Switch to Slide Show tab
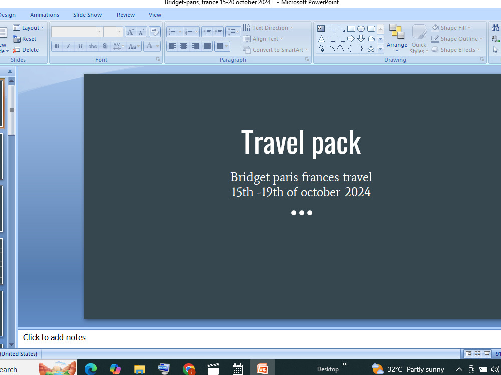This screenshot has height=375, width=501. point(87,15)
